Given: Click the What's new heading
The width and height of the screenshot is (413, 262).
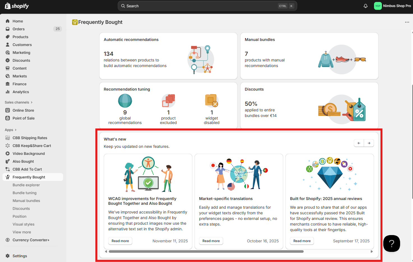Looking at the screenshot, I should click(x=115, y=139).
